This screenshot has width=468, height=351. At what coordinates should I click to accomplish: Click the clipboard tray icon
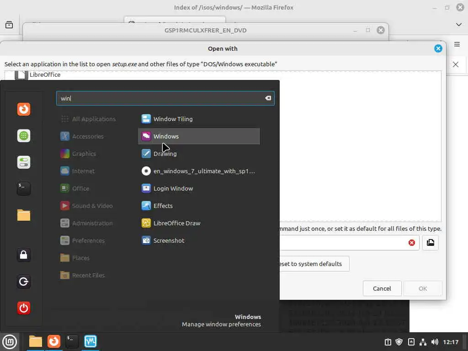(388, 342)
